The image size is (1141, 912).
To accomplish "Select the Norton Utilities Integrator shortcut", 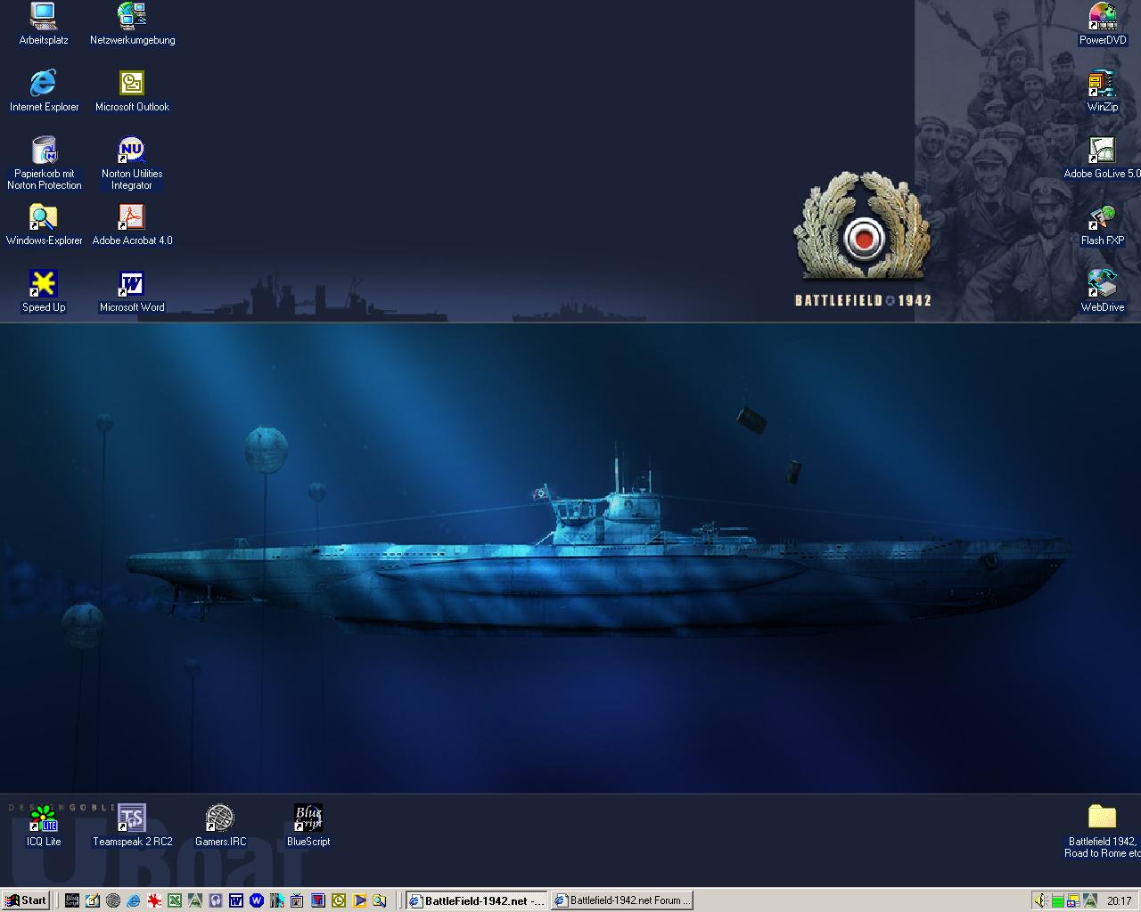I will click(x=132, y=163).
